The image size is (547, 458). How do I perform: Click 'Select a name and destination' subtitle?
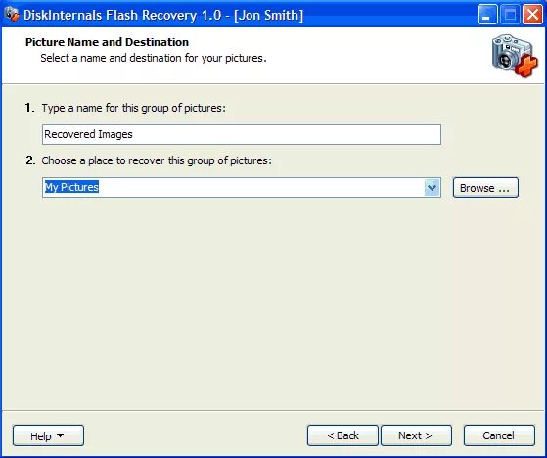(x=154, y=58)
